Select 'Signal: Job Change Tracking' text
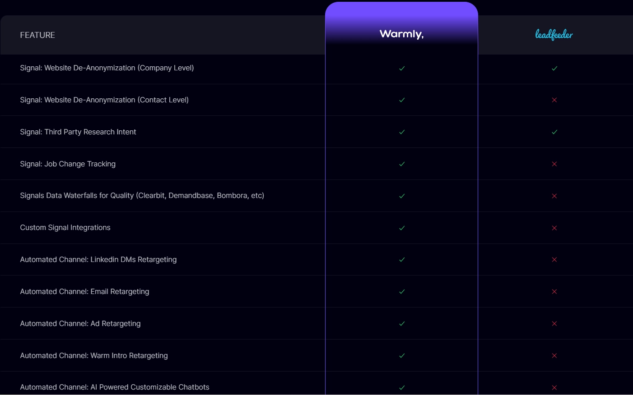 tap(68, 164)
